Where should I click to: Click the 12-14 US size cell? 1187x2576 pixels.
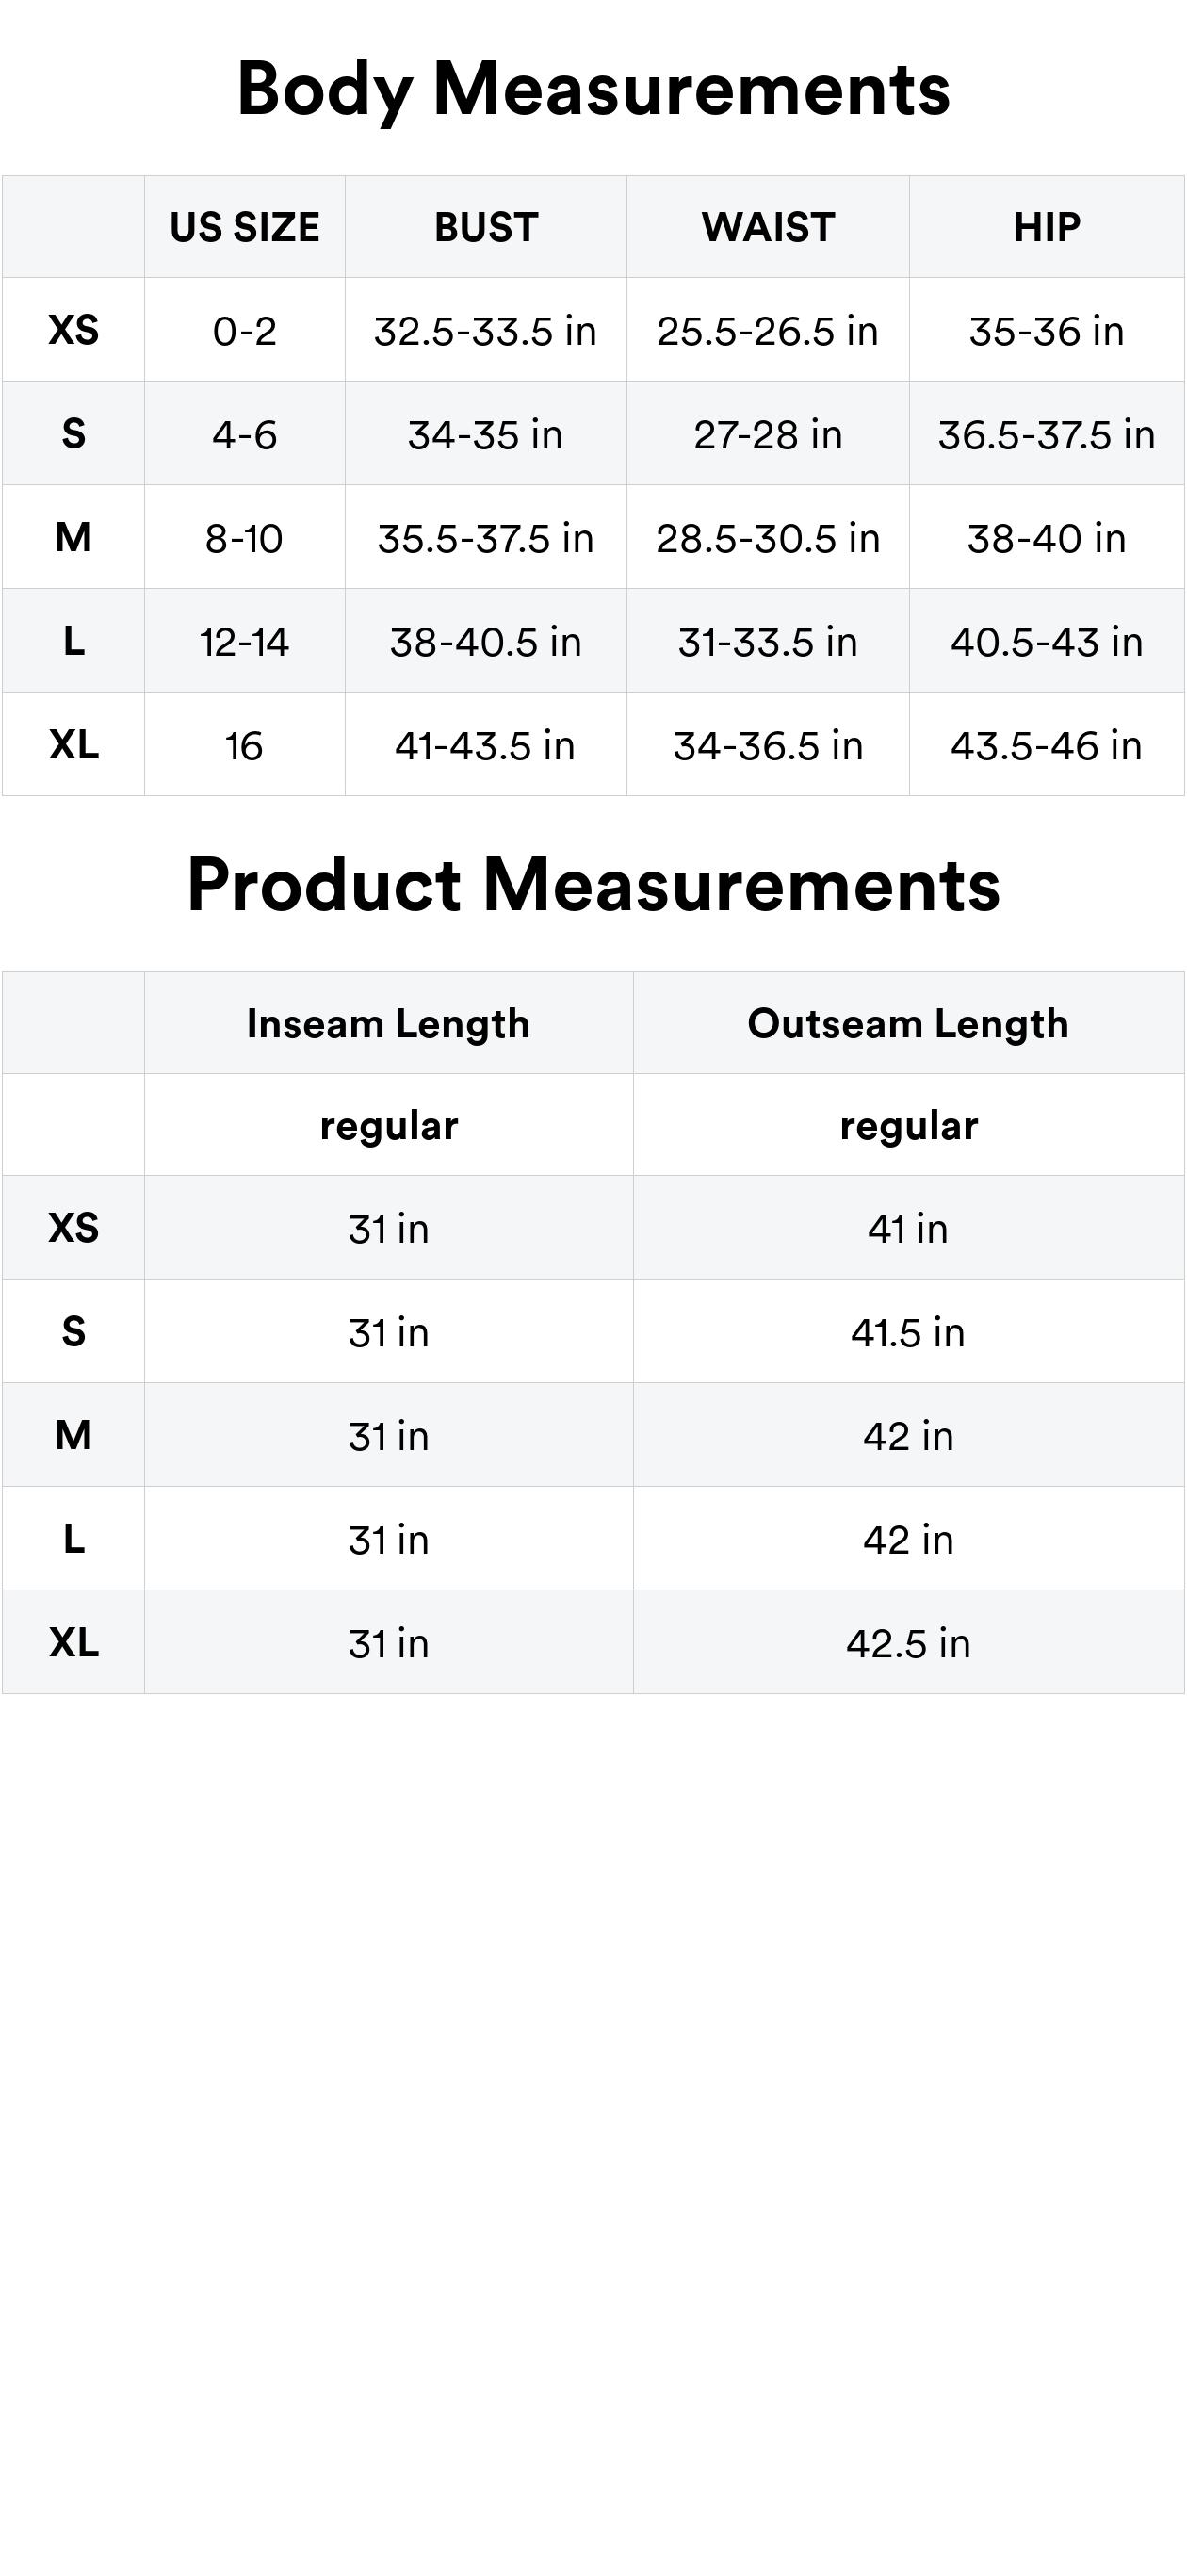click(x=245, y=642)
